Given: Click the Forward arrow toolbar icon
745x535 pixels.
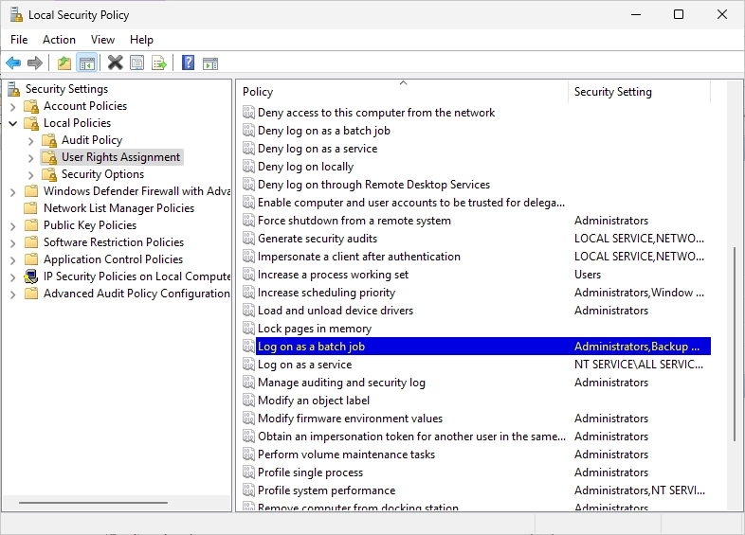Looking at the screenshot, I should click(x=35, y=62).
